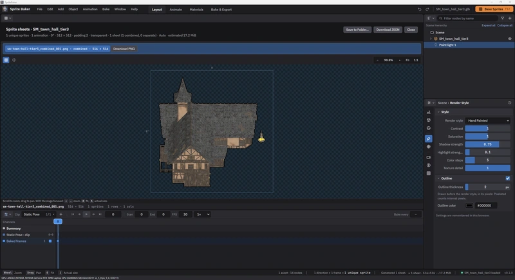This screenshot has height=280, width=515.
Task: Step to previous frame arrow
Action: pyautogui.click(x=79, y=214)
